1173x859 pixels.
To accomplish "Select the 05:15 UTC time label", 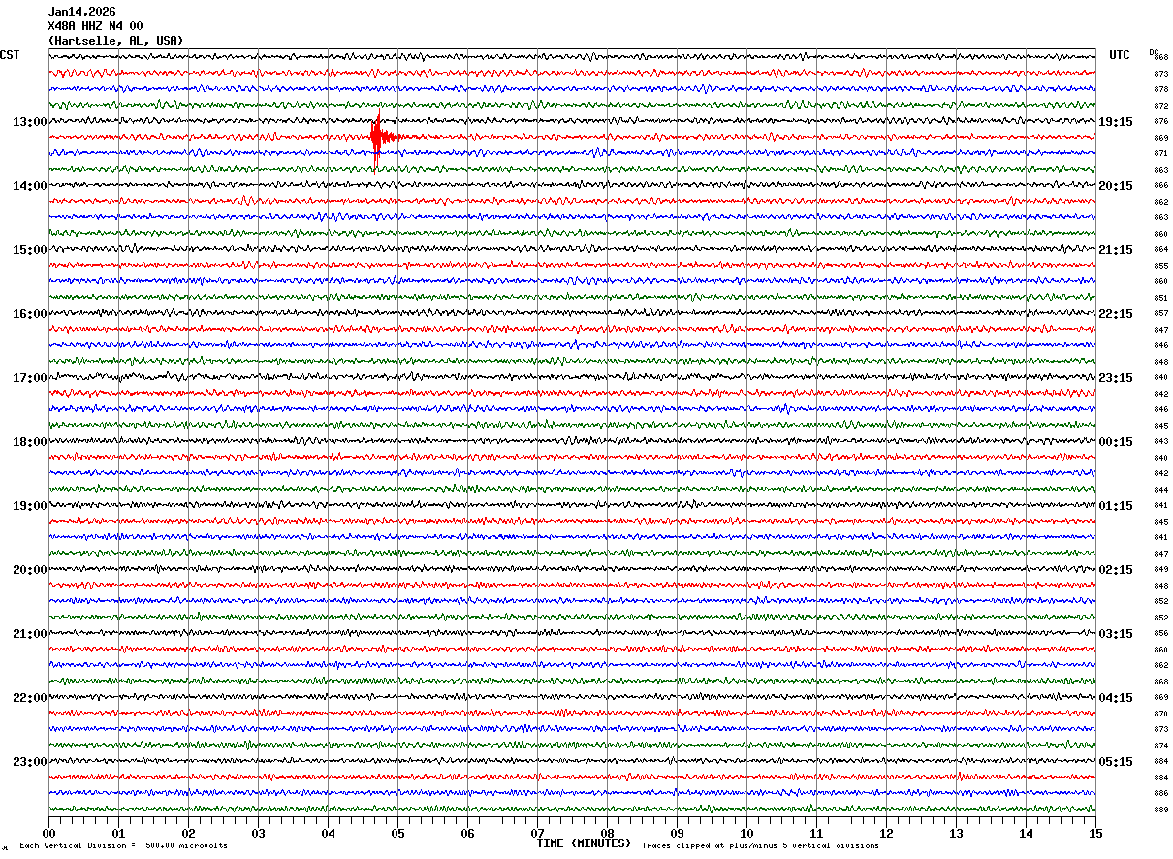I will pyautogui.click(x=1116, y=762).
